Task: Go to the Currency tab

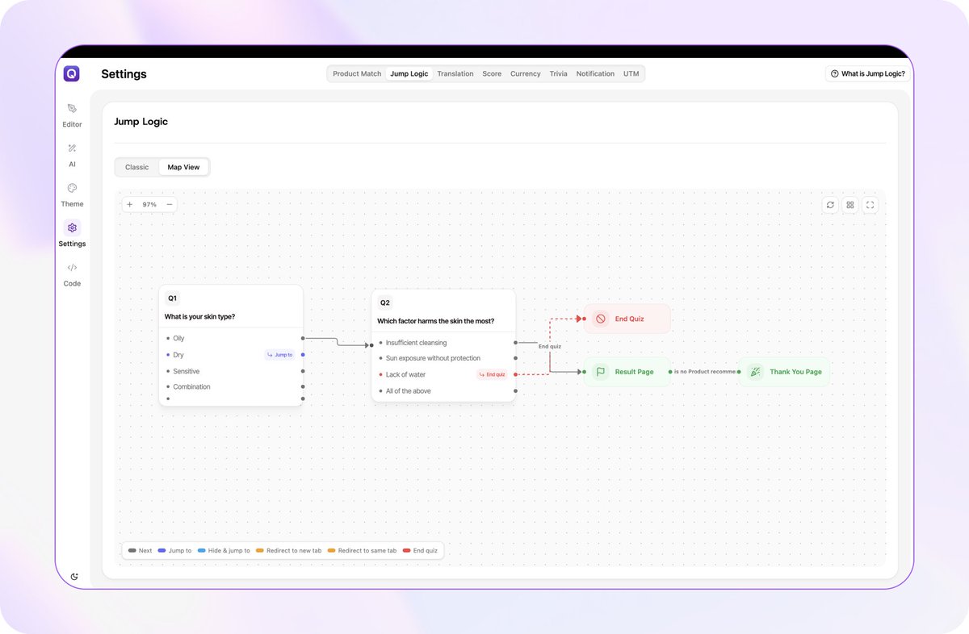Action: coord(526,73)
